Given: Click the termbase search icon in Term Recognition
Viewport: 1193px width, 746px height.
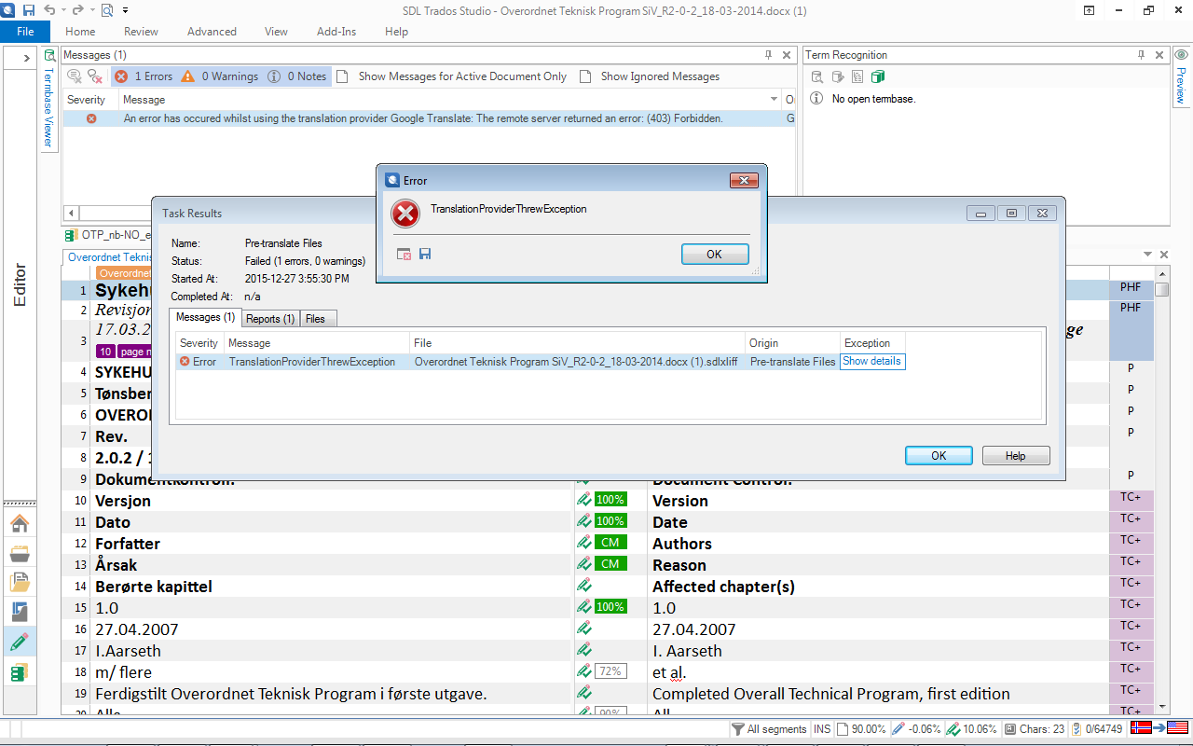Looking at the screenshot, I should pyautogui.click(x=816, y=76).
